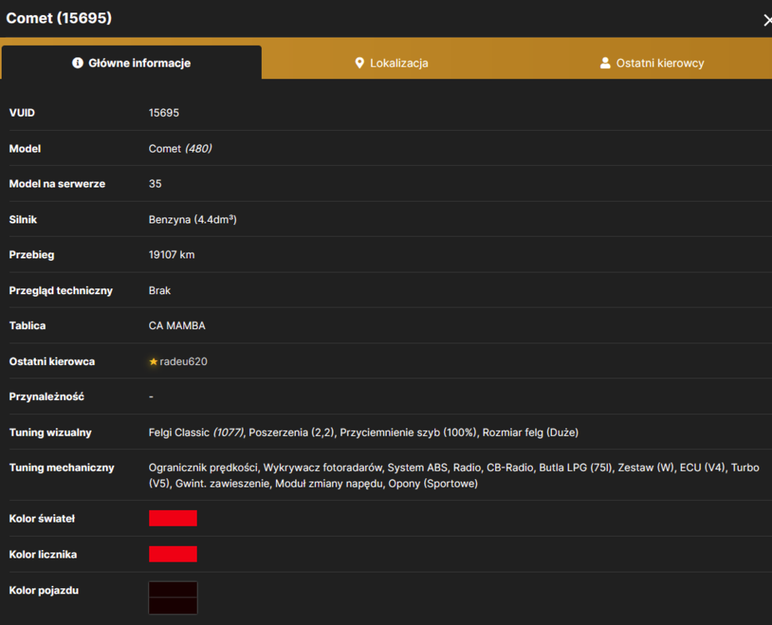Switch to the Lokalizacja tab
The image size is (772, 625).
391,63
